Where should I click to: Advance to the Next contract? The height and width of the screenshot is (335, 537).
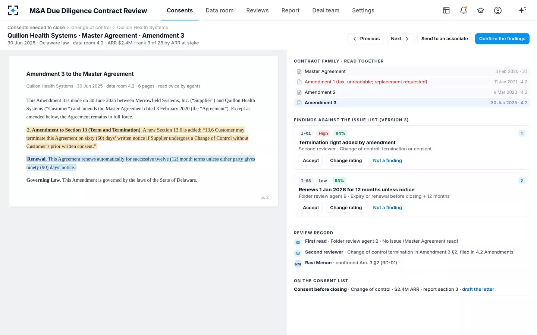(x=400, y=39)
